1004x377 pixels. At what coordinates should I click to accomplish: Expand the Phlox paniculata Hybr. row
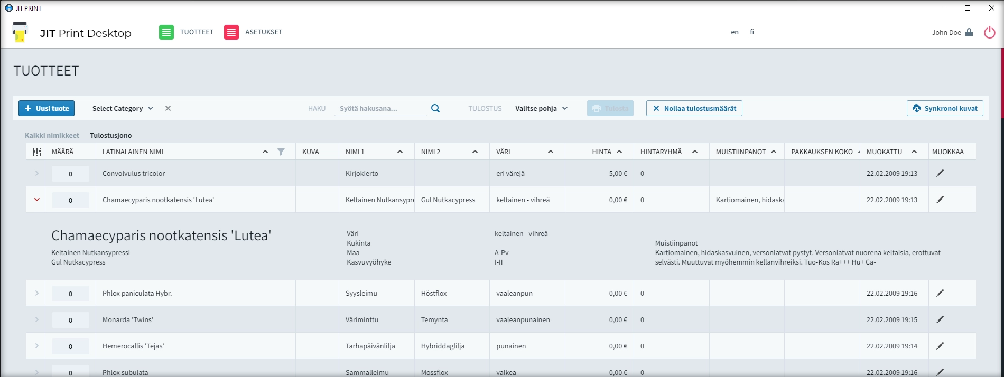(x=37, y=293)
